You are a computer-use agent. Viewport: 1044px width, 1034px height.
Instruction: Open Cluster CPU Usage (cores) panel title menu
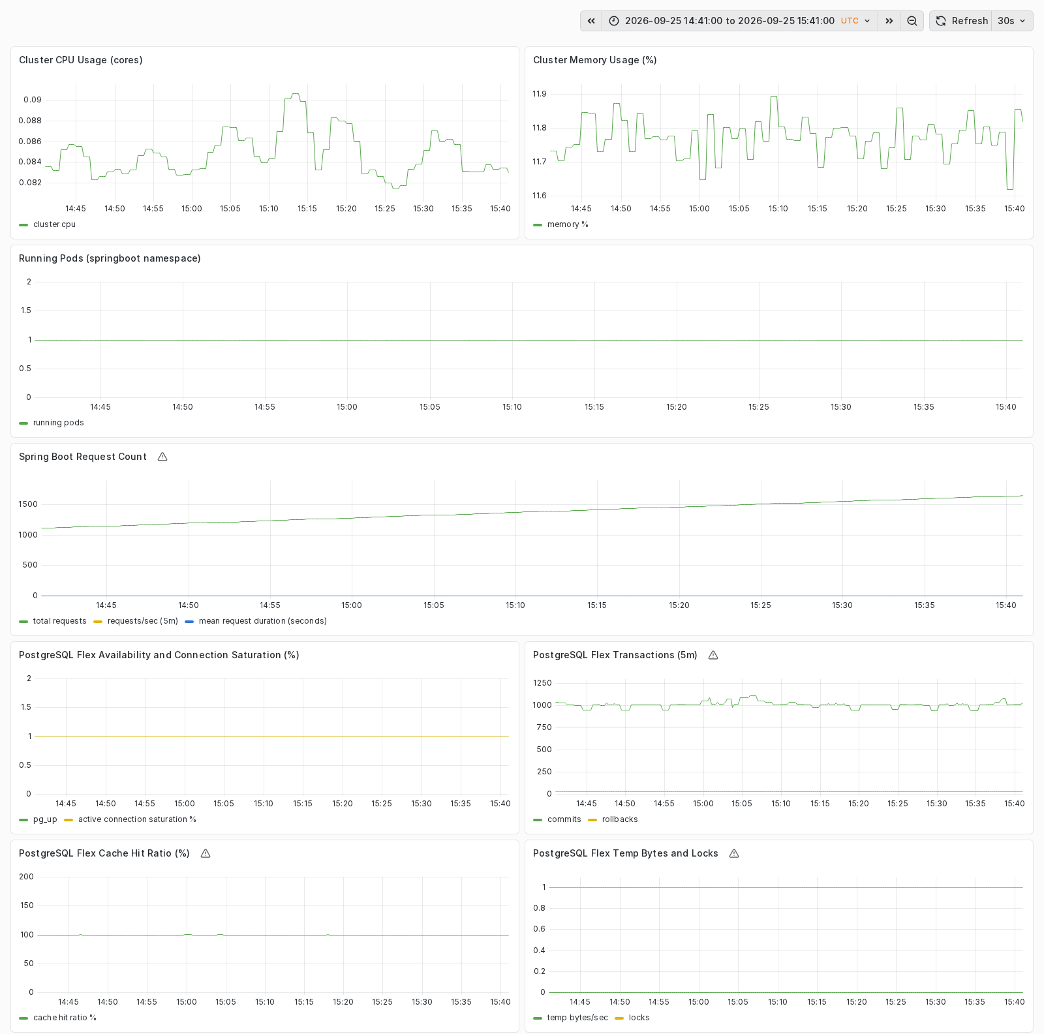(x=81, y=60)
